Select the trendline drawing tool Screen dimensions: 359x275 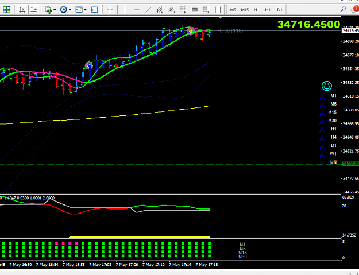148,10
